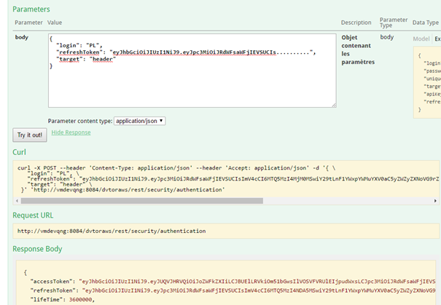Open the Parameter content type dropdown
The height and width of the screenshot is (305, 441).
pyautogui.click(x=140, y=121)
